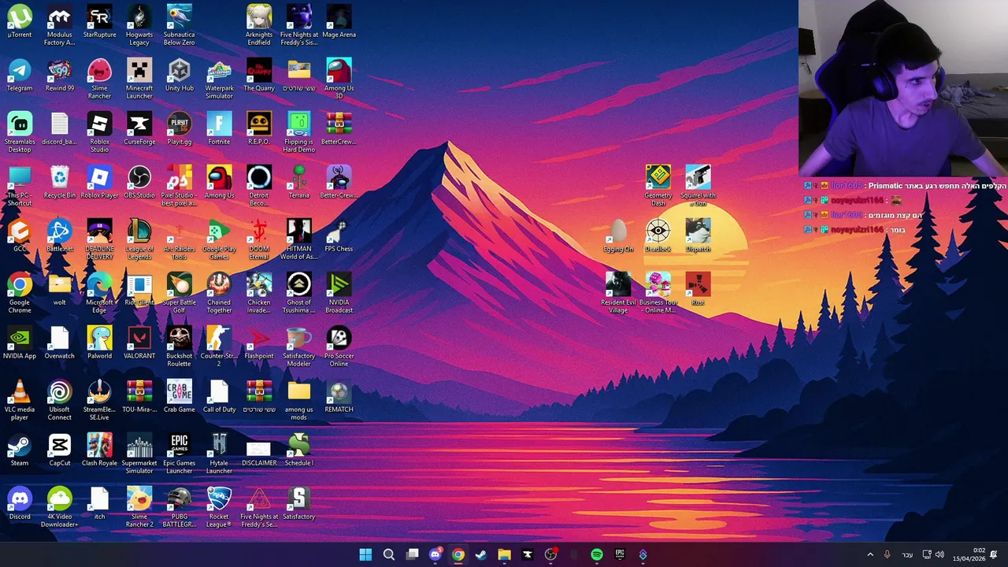Open the Steam desktop shortcut

coord(20,450)
